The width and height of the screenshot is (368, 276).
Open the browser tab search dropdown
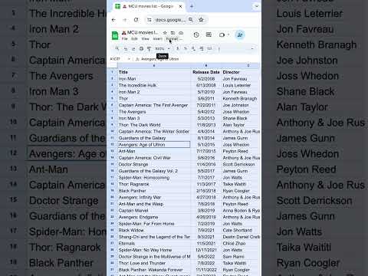(x=256, y=6)
